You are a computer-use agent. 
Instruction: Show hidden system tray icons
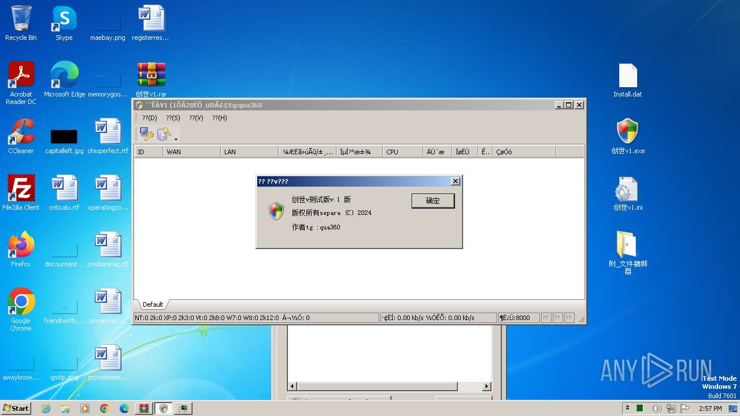tap(627, 408)
